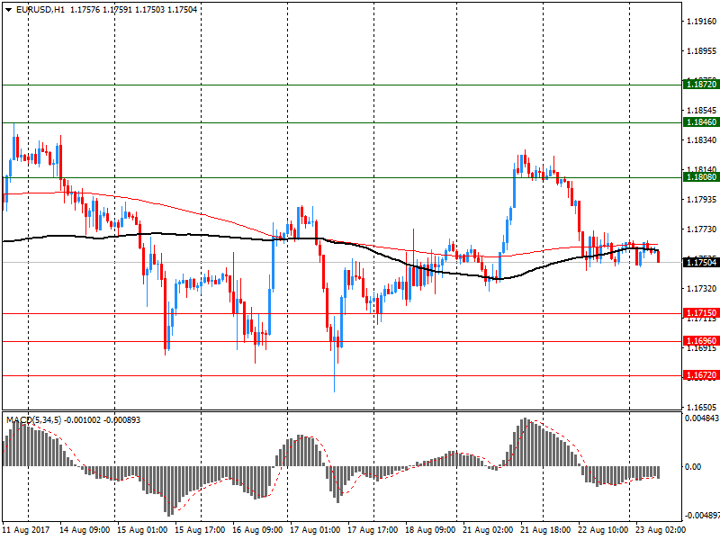Click the 16 Aug 09:00 time label

pyautogui.click(x=257, y=530)
